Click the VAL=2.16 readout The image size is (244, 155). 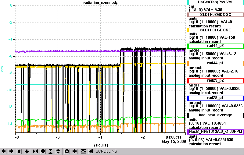(x=230, y=71)
